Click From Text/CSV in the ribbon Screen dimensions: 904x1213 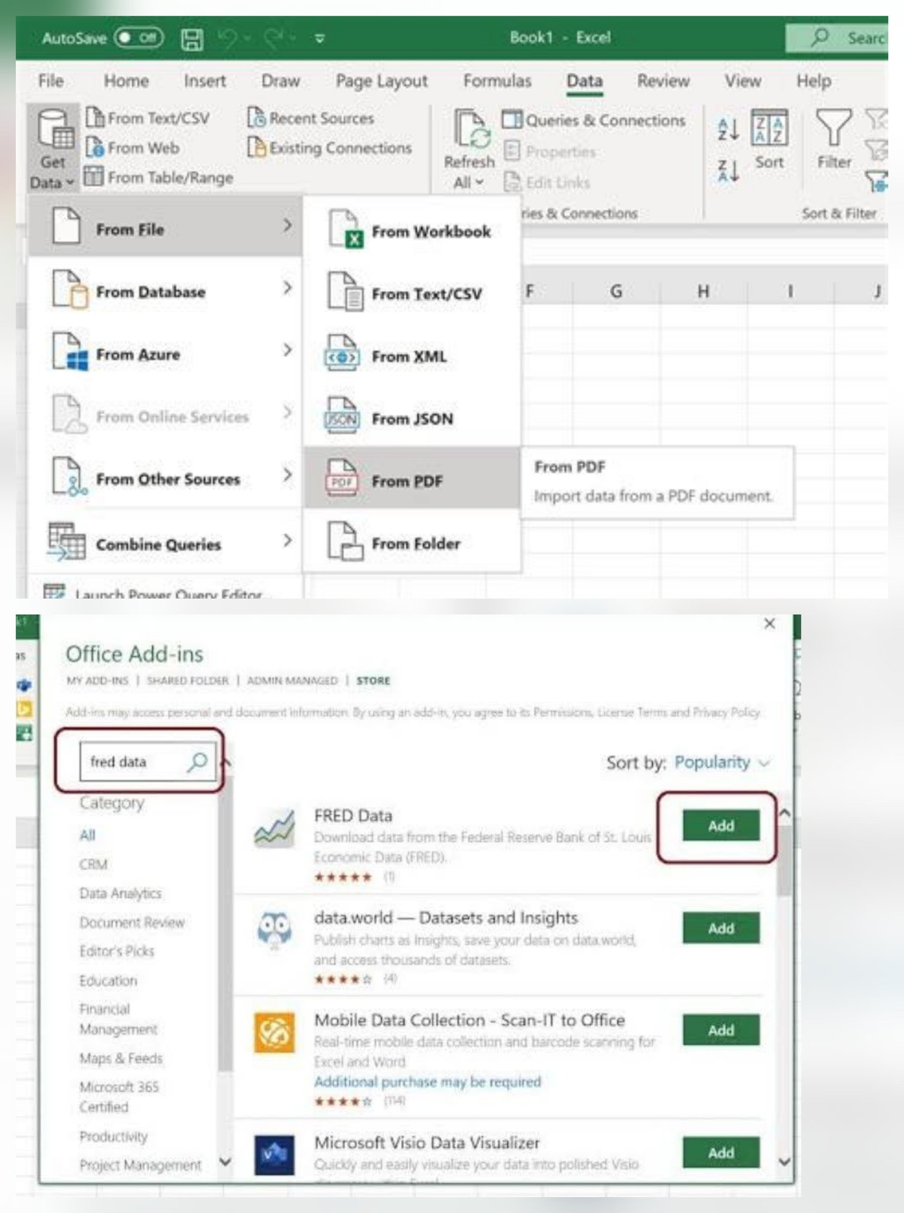pyautogui.click(x=148, y=118)
